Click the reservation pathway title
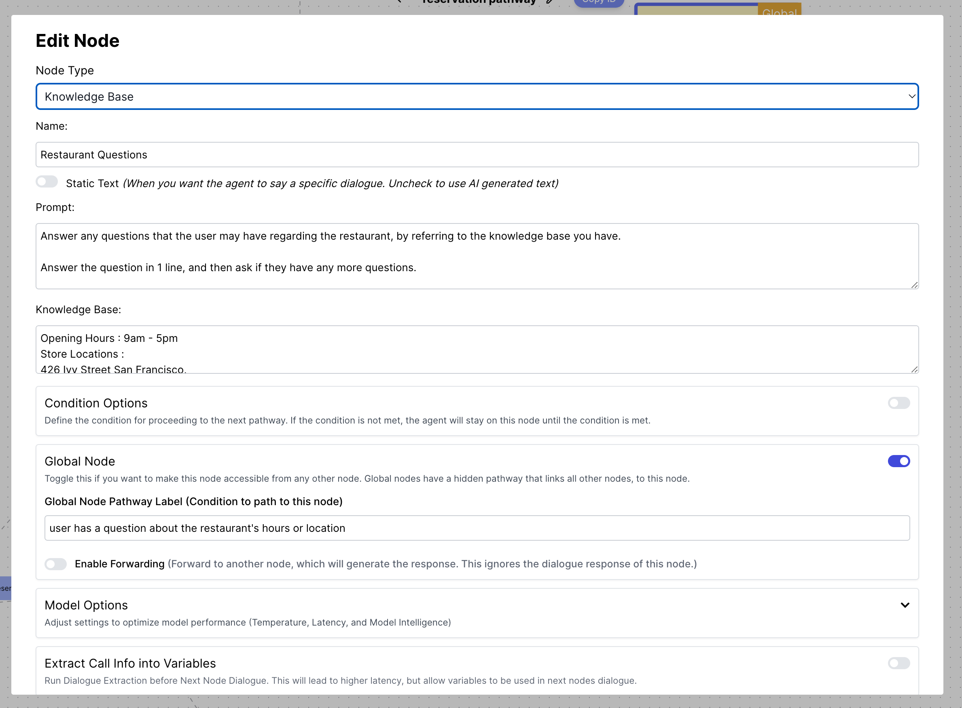962x708 pixels. [479, 2]
